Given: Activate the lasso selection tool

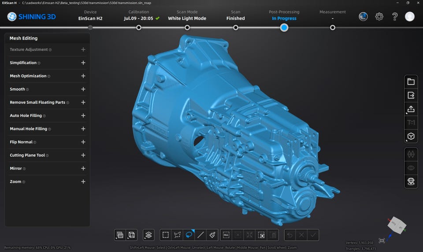Looking at the screenshot, I should pos(189,235).
